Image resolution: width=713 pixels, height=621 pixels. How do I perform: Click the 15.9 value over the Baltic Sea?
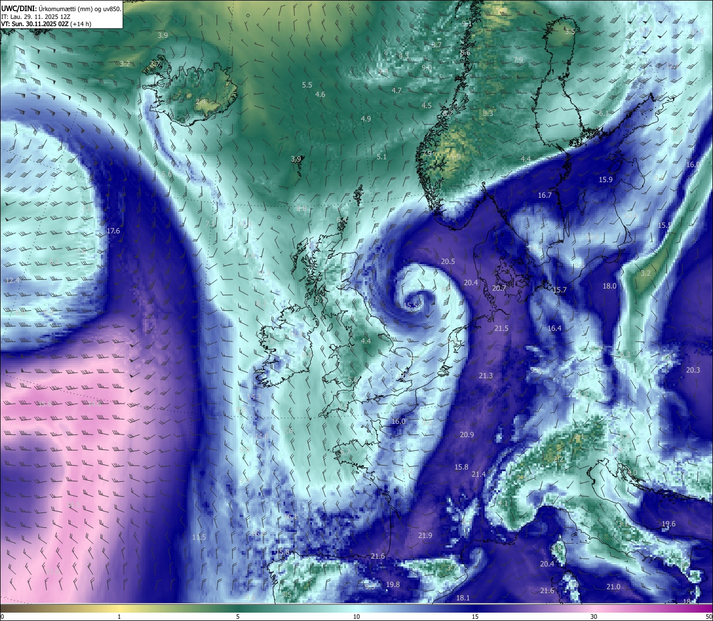click(605, 179)
